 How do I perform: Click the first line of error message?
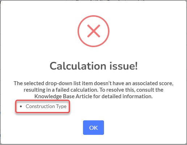93,83
